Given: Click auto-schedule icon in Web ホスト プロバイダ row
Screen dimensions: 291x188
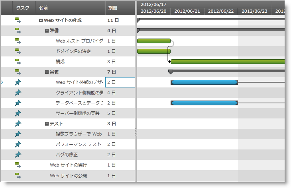Looking at the screenshot, I should pyautogui.click(x=18, y=41).
